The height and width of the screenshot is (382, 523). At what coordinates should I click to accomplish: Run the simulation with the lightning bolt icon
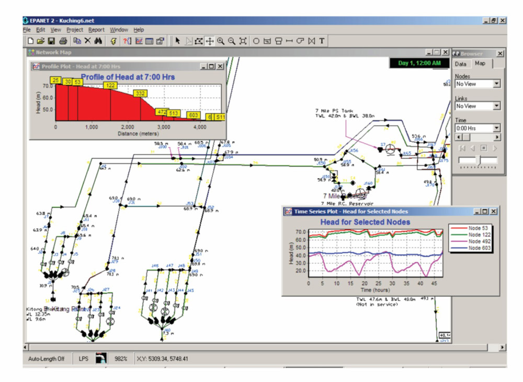(x=113, y=41)
